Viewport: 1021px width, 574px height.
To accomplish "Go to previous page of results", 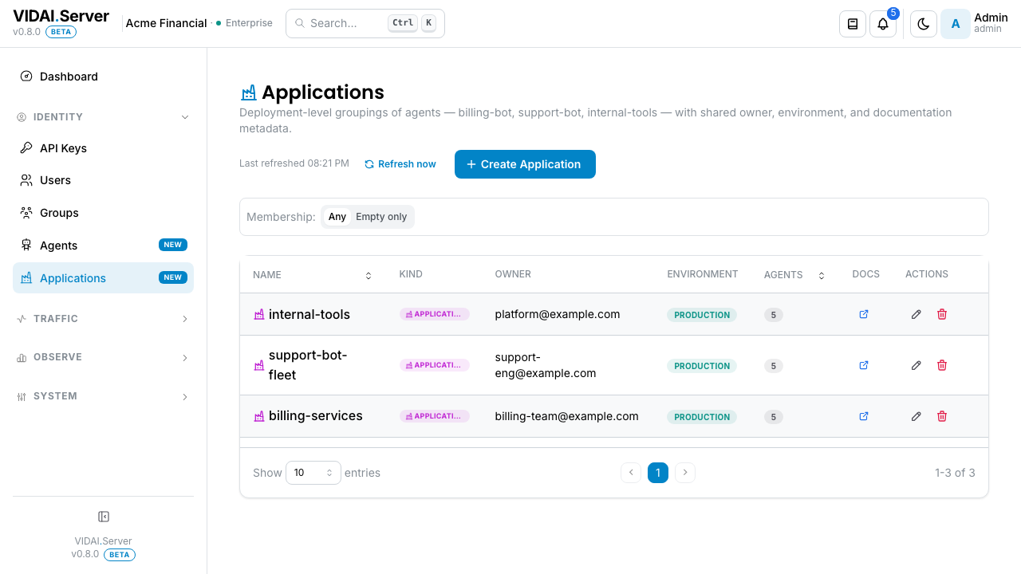I will (631, 473).
